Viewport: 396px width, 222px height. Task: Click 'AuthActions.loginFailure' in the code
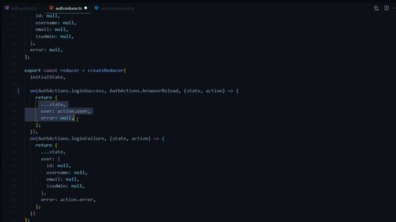pos(71,139)
